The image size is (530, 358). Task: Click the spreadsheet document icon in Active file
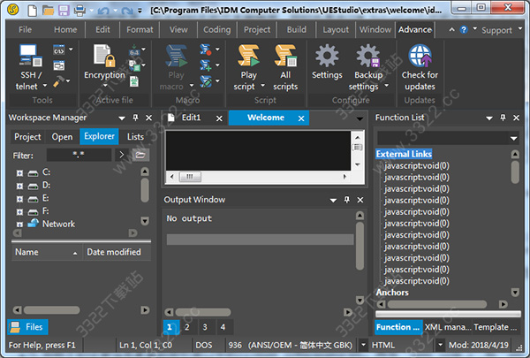(134, 81)
